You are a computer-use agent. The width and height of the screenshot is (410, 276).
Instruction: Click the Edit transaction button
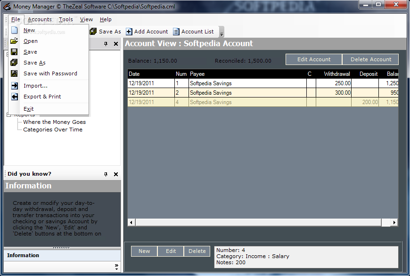(x=171, y=251)
